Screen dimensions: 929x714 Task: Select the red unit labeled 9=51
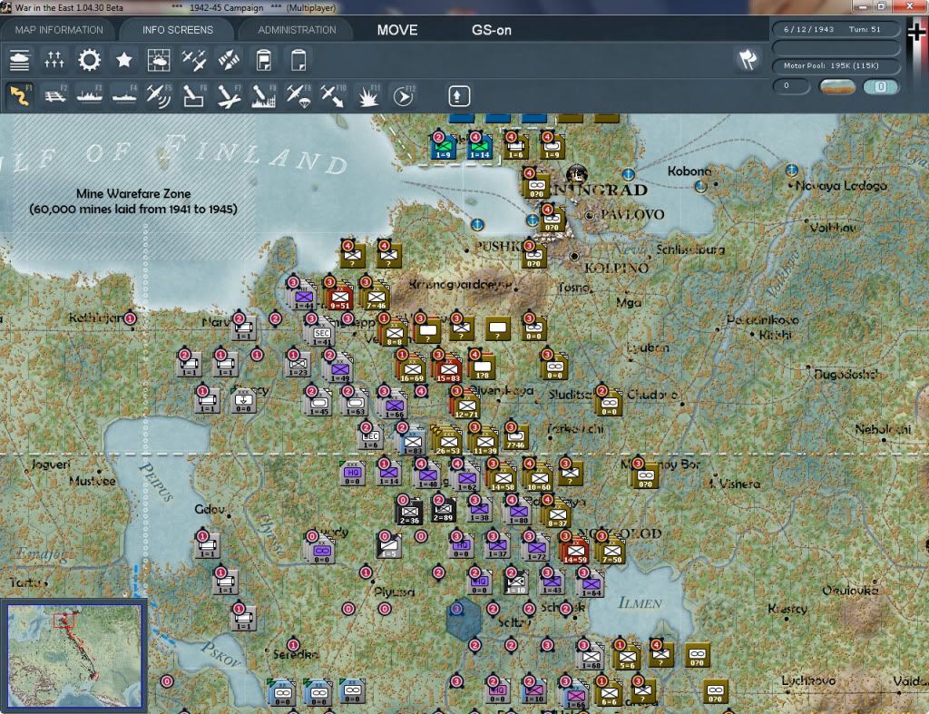339,297
